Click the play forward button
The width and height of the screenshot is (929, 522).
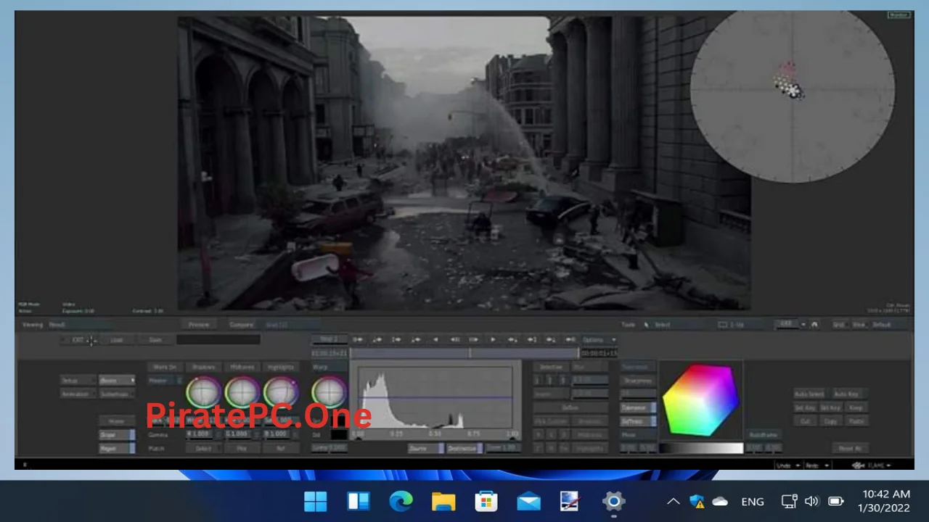click(493, 339)
